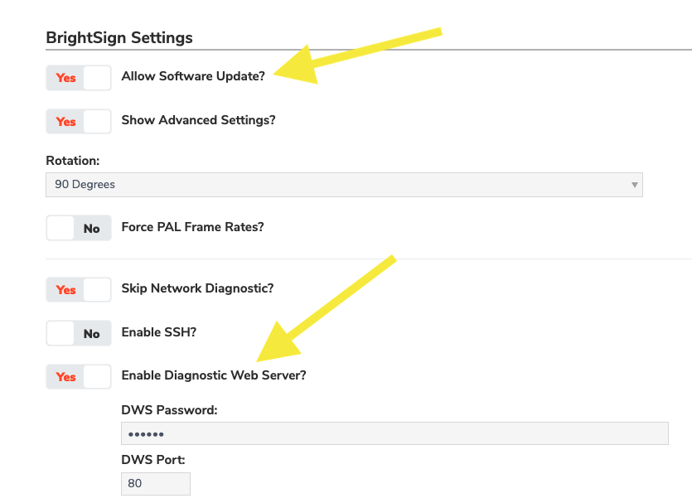Enable the SSH toggle switch

click(79, 333)
